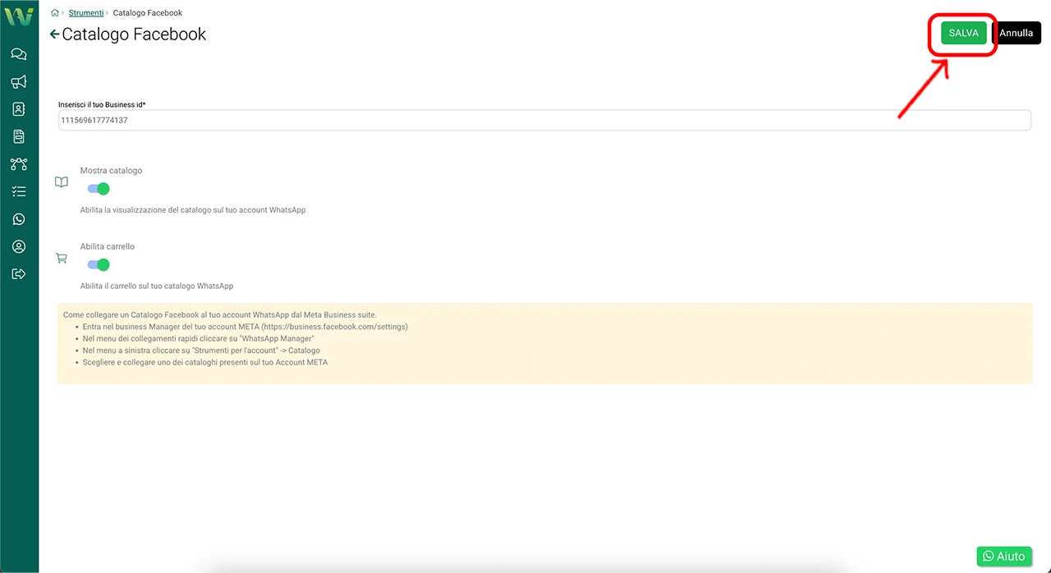Click the Catalogo Facebook breadcrumb text
The width and height of the screenshot is (1051, 573).
[x=148, y=13]
